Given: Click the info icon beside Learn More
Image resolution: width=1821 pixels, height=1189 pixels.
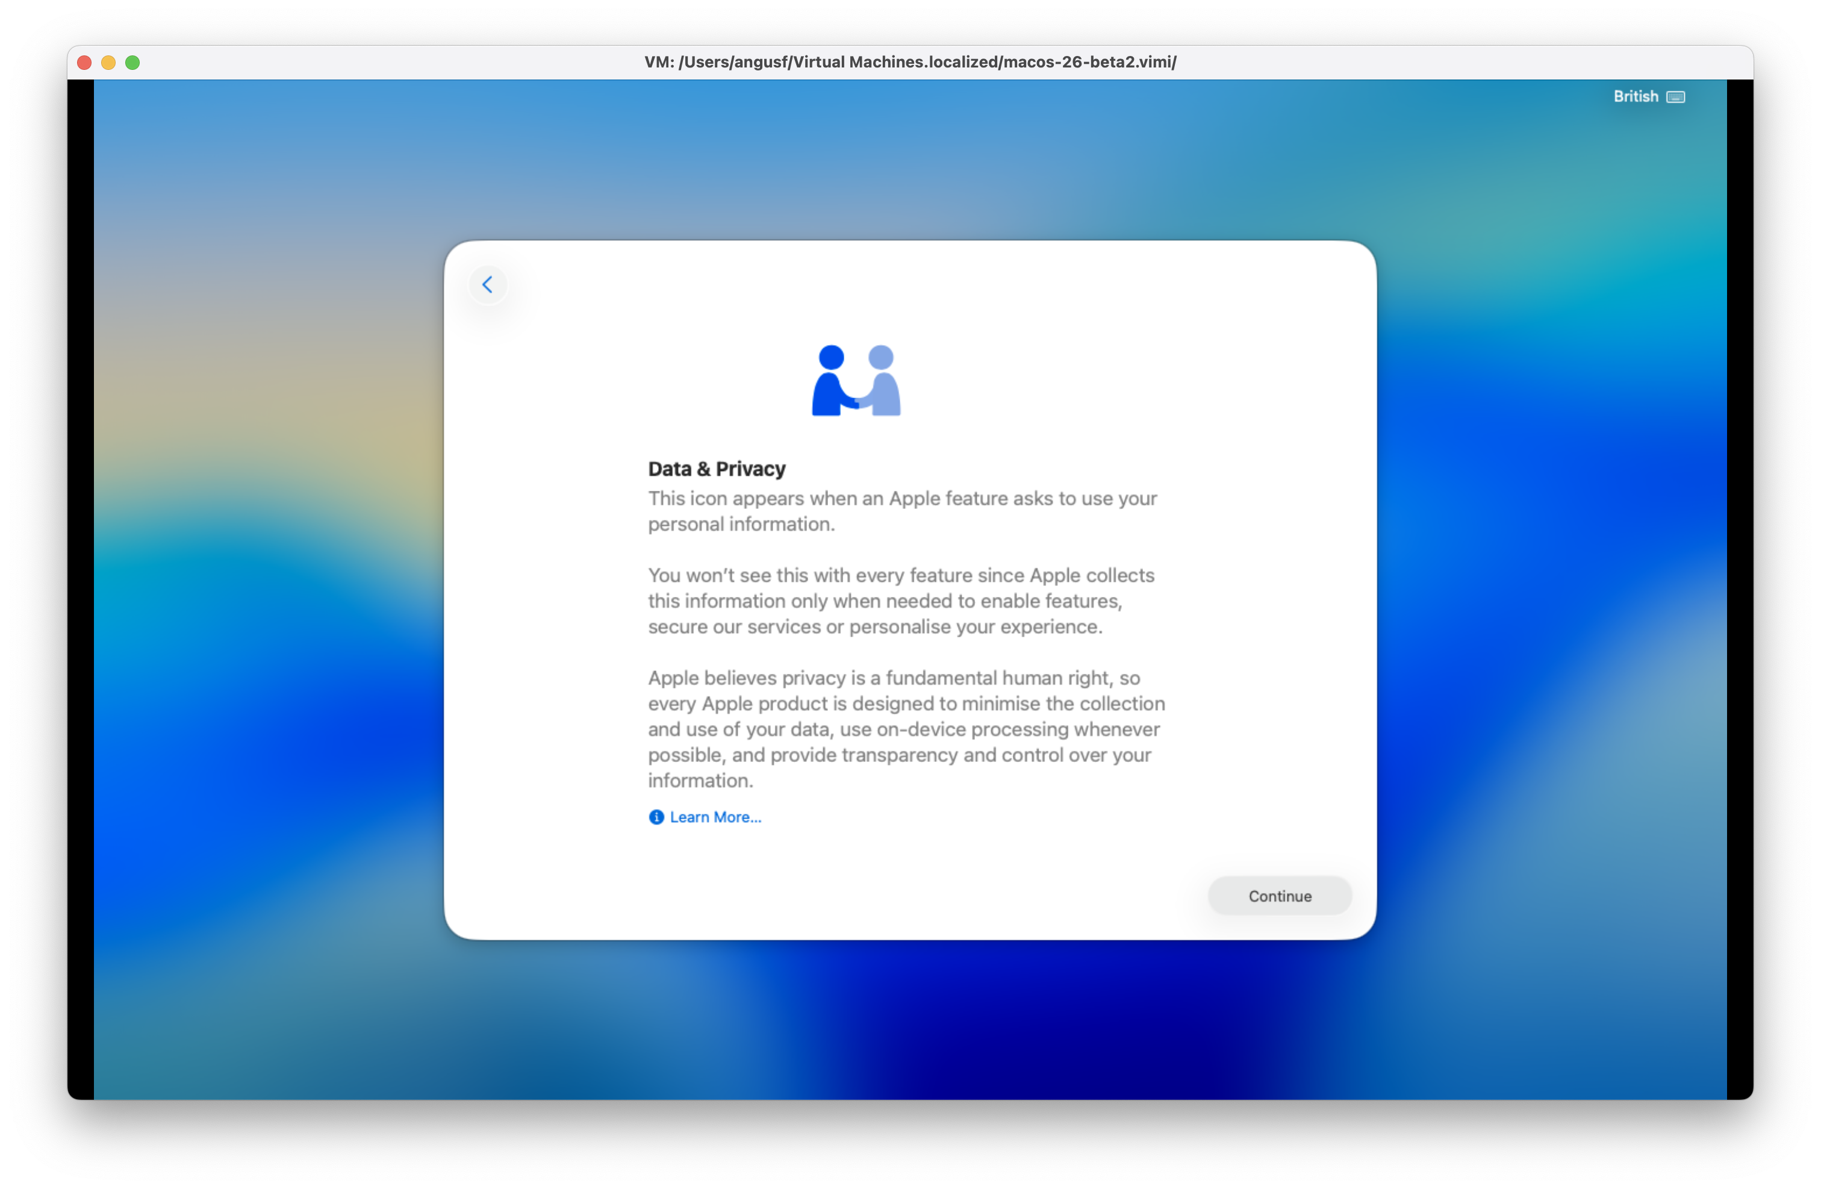Looking at the screenshot, I should point(656,817).
